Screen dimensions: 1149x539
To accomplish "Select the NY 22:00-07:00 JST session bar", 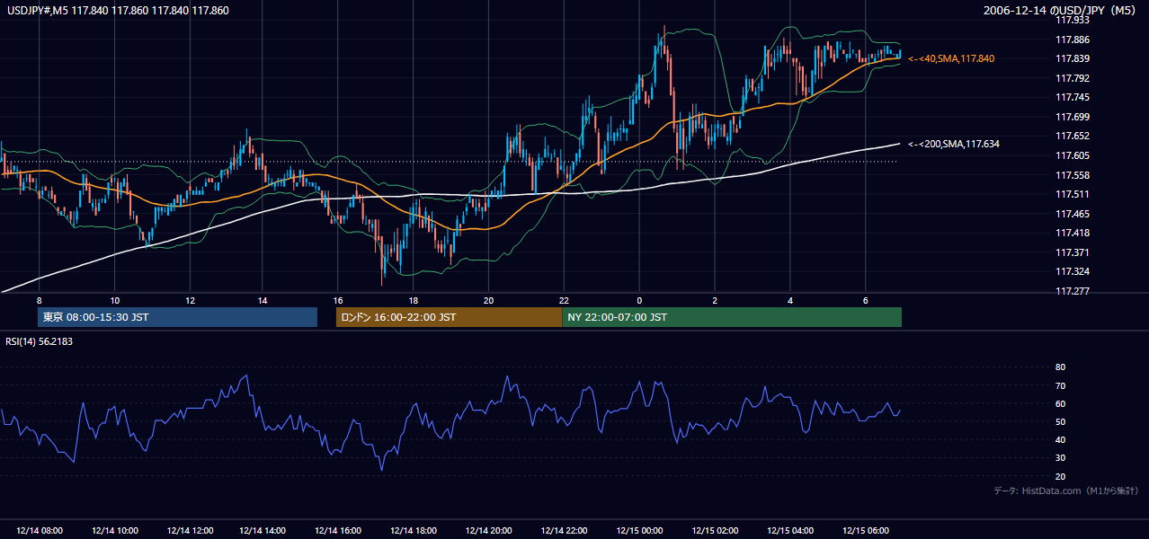I will pos(732,317).
